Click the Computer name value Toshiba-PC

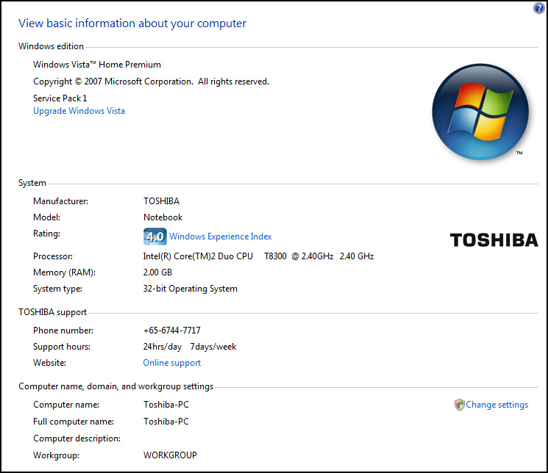point(166,405)
